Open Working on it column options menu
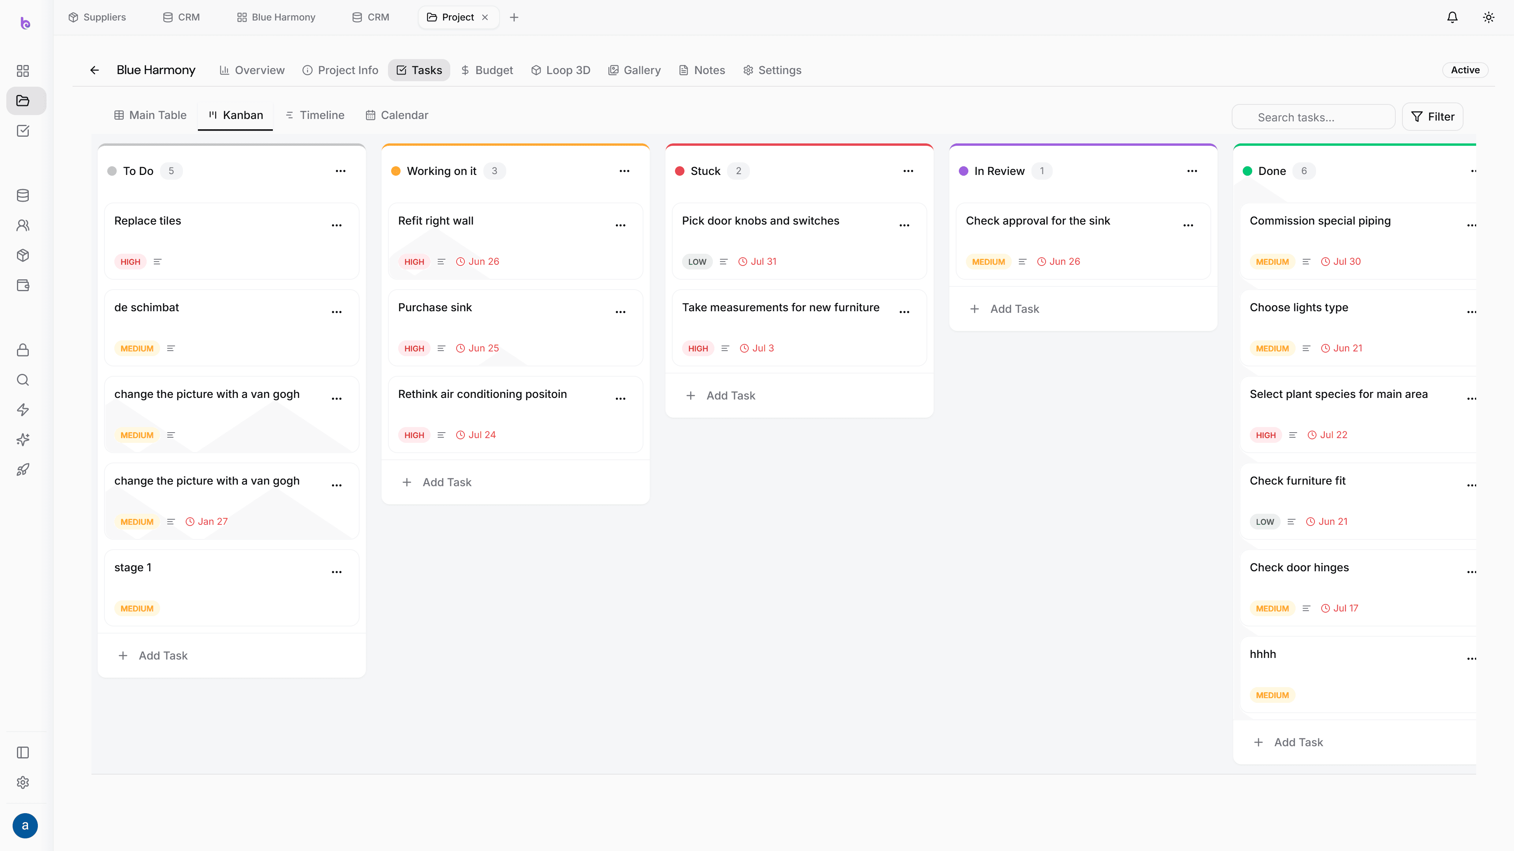 (x=625, y=171)
